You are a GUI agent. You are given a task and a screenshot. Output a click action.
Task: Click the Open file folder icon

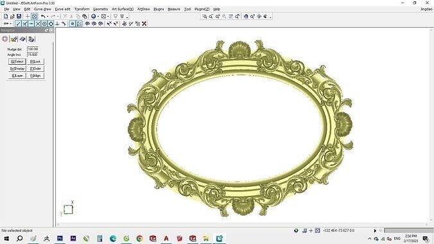click(x=12, y=17)
